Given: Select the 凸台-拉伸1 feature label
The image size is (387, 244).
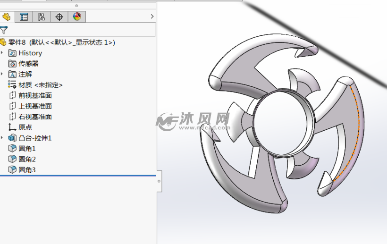Looking at the screenshot, I should [x=35, y=138].
